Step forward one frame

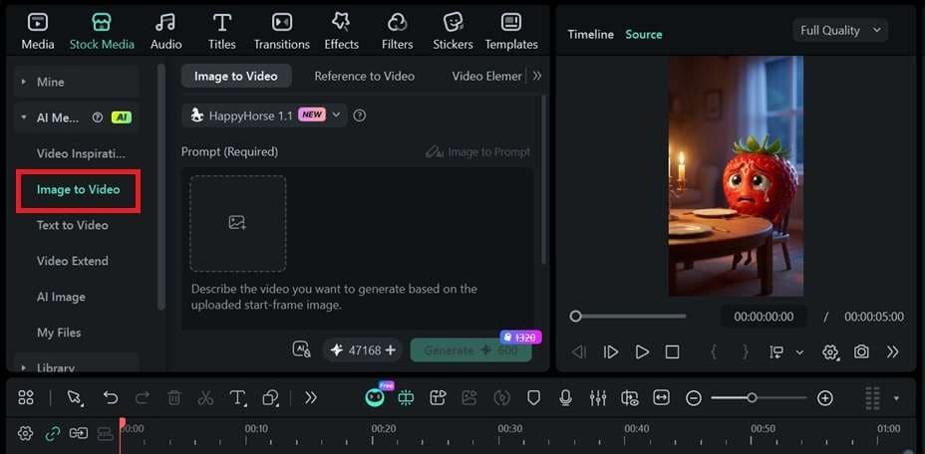tap(611, 352)
